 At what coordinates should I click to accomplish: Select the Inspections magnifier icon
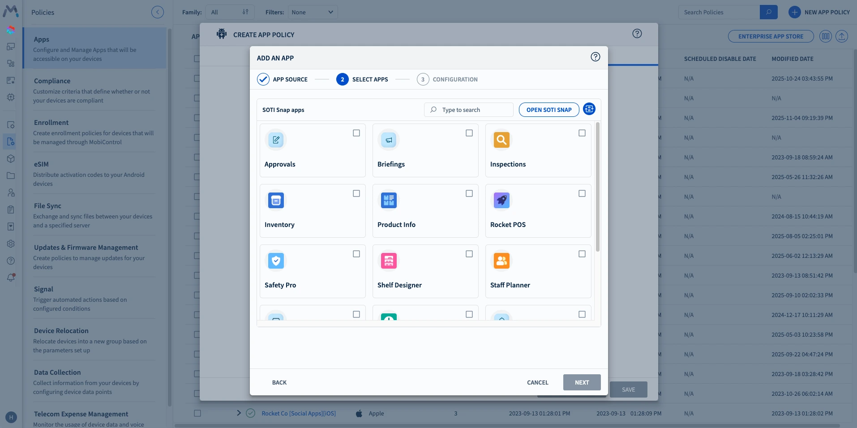point(501,139)
